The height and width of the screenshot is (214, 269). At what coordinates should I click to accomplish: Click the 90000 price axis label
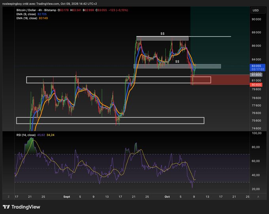(256, 19)
